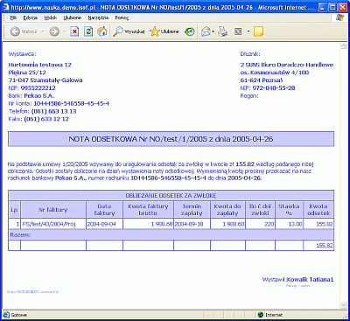Click the OBLICZANIE ODSETEK ZA ZWŁOKĘ table title

tap(171, 195)
